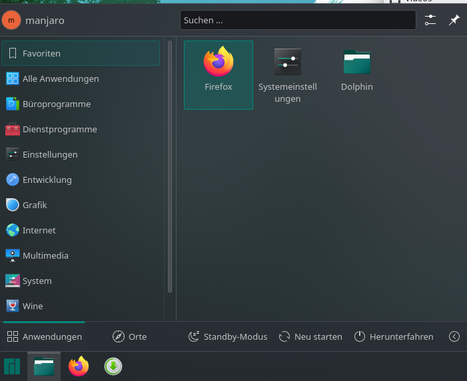Activate Standby-Modus
467x381 pixels.
228,336
